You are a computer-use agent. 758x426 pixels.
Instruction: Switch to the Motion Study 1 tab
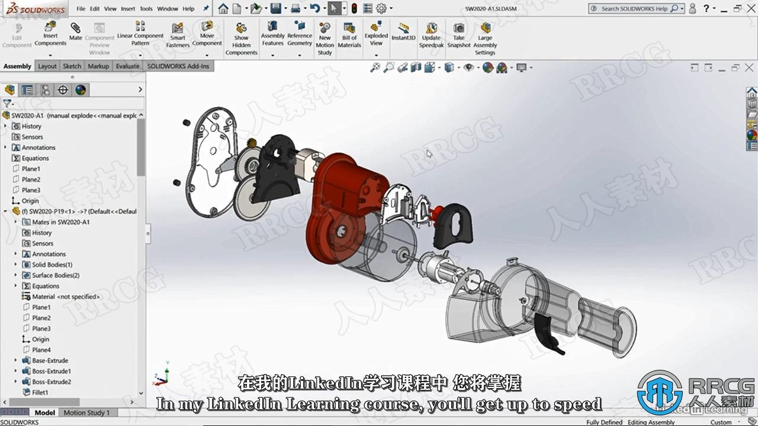(x=86, y=412)
